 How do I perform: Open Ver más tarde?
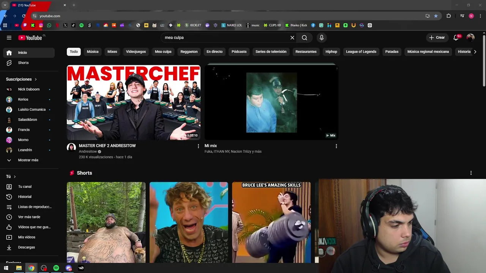click(x=29, y=217)
